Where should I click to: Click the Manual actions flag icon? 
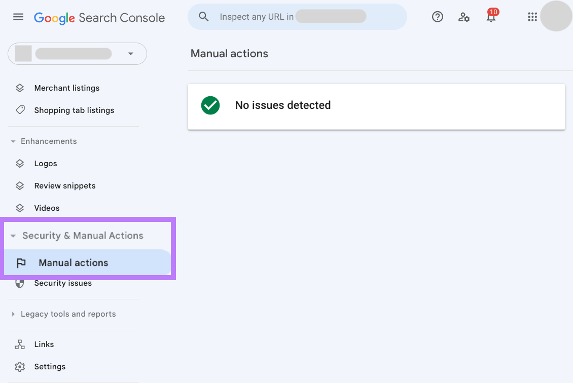click(x=21, y=262)
